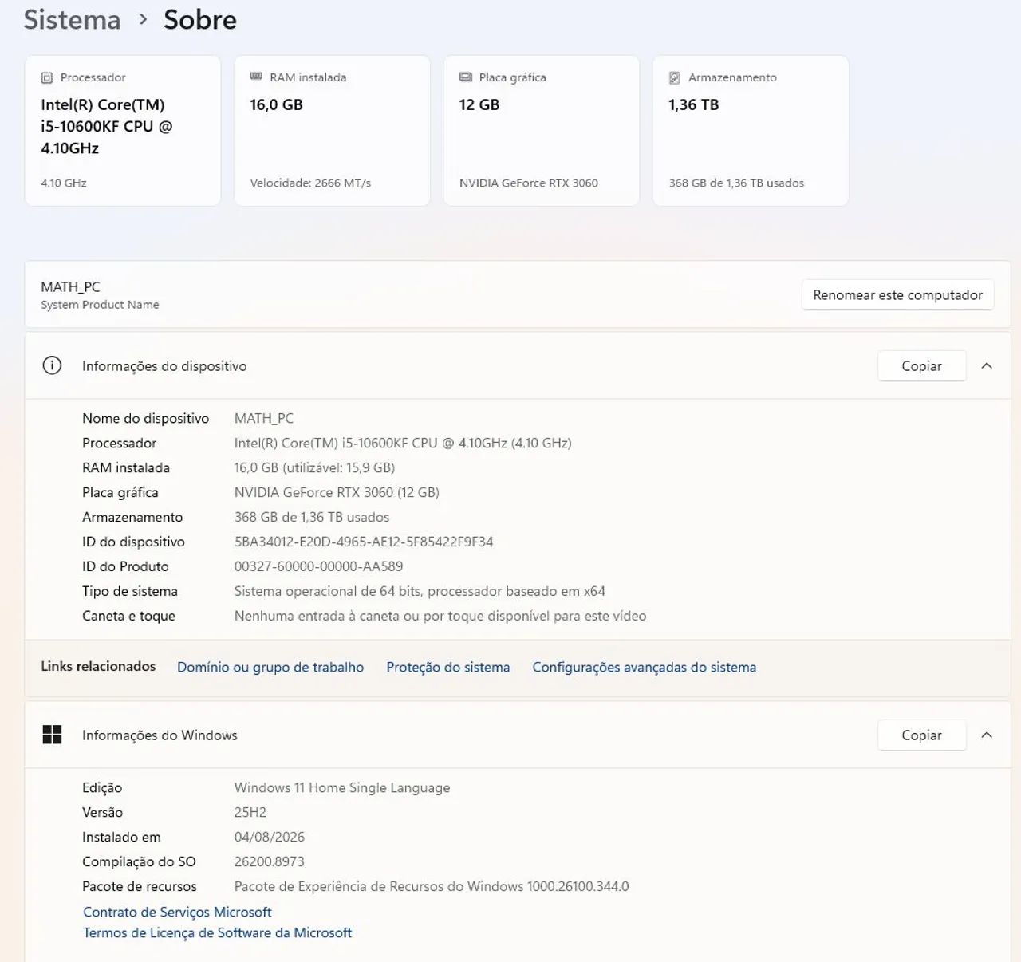Open 'Configurações avançadas do sistema' link
Viewport: 1021px width, 962px height.
point(645,667)
